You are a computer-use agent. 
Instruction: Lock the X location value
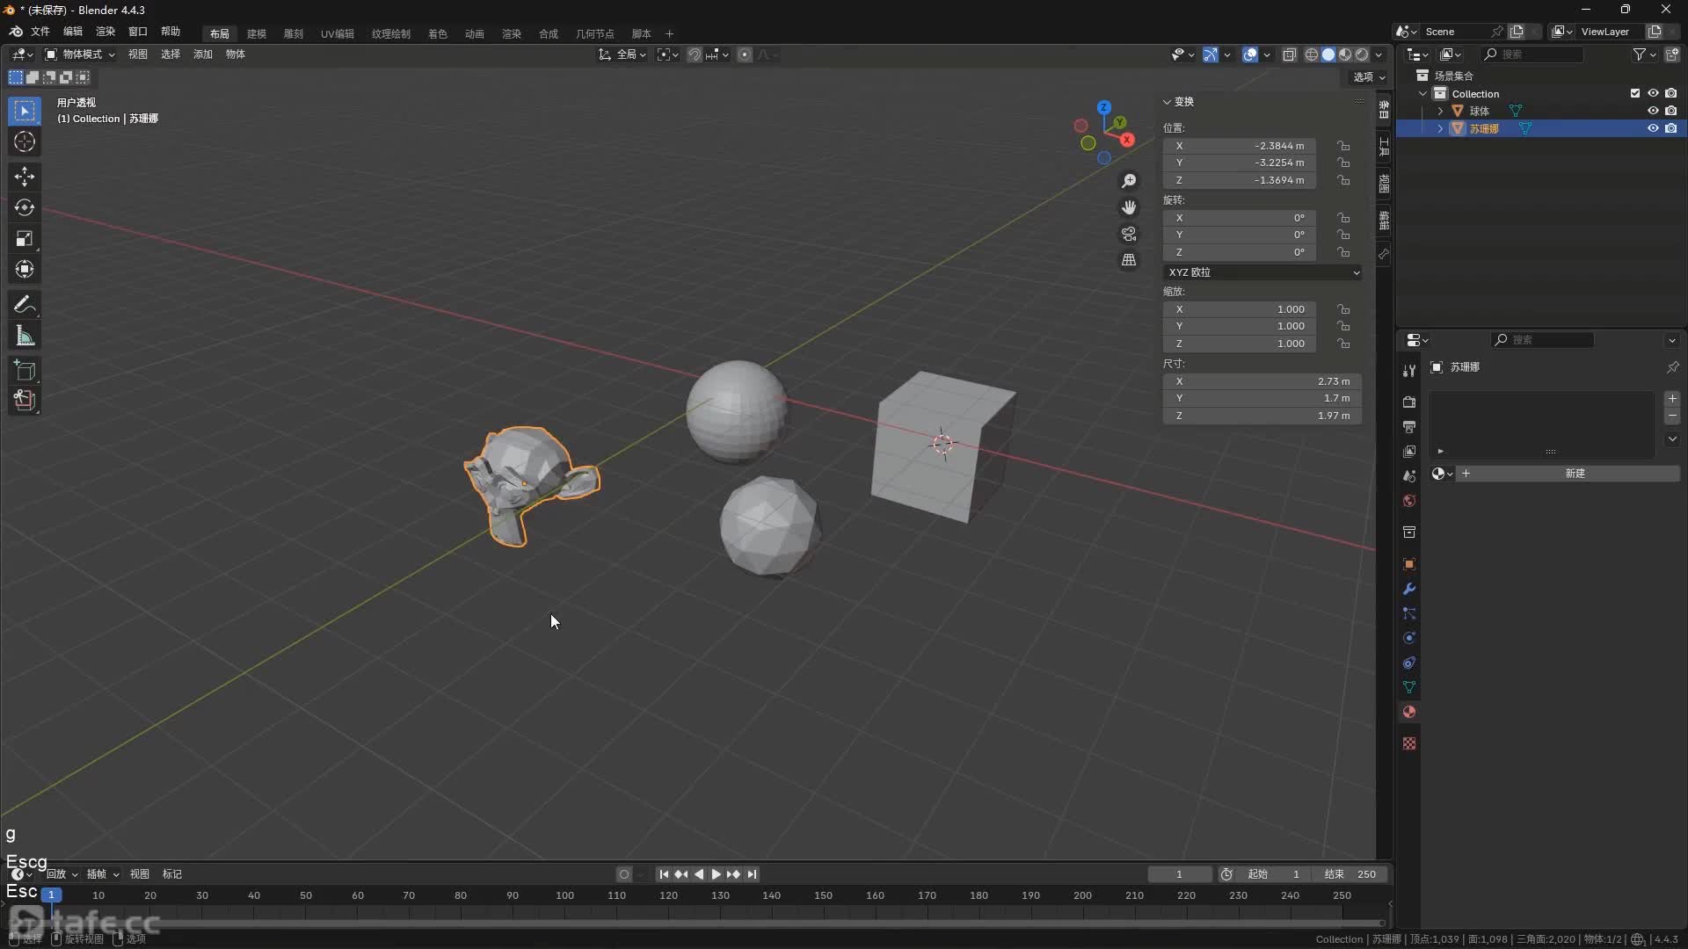click(x=1343, y=146)
